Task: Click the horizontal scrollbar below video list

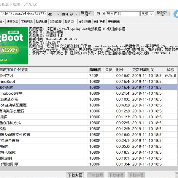Action: pos(88,168)
